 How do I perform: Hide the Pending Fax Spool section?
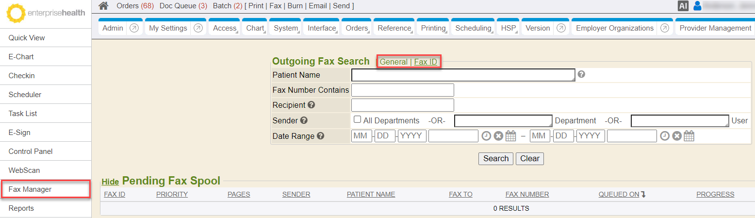pyautogui.click(x=110, y=182)
